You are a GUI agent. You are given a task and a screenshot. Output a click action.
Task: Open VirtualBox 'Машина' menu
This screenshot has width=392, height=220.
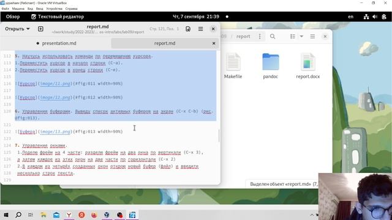pyautogui.click(x=18, y=9)
